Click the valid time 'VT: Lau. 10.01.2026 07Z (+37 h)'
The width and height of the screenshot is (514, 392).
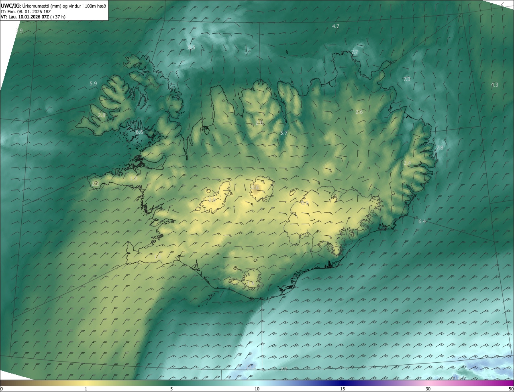33,17
